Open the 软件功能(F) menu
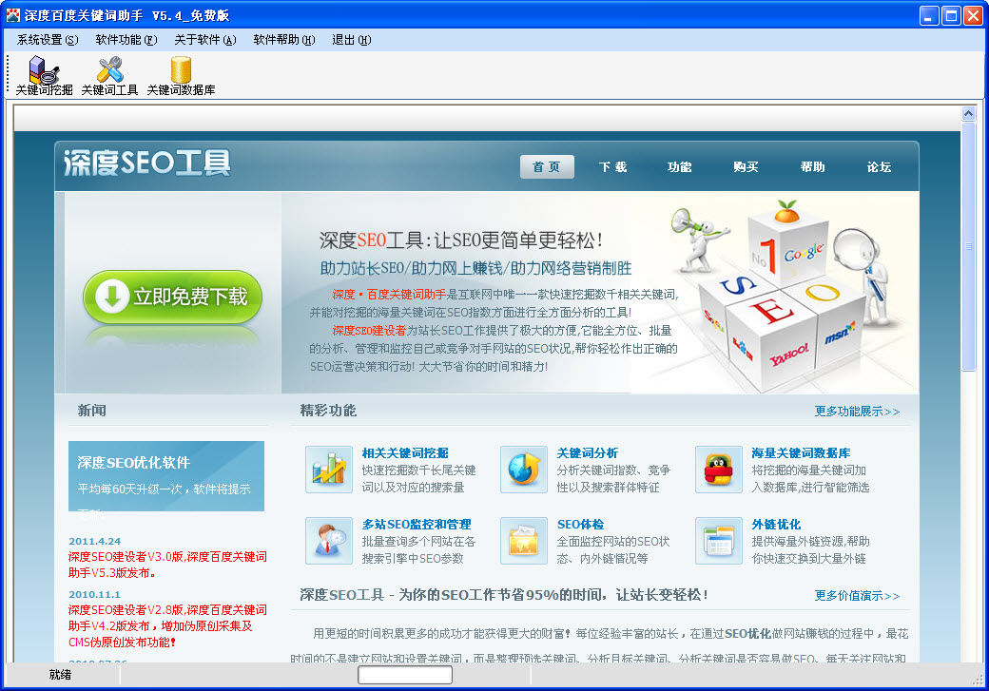Viewport: 989px width, 691px height. tap(126, 40)
